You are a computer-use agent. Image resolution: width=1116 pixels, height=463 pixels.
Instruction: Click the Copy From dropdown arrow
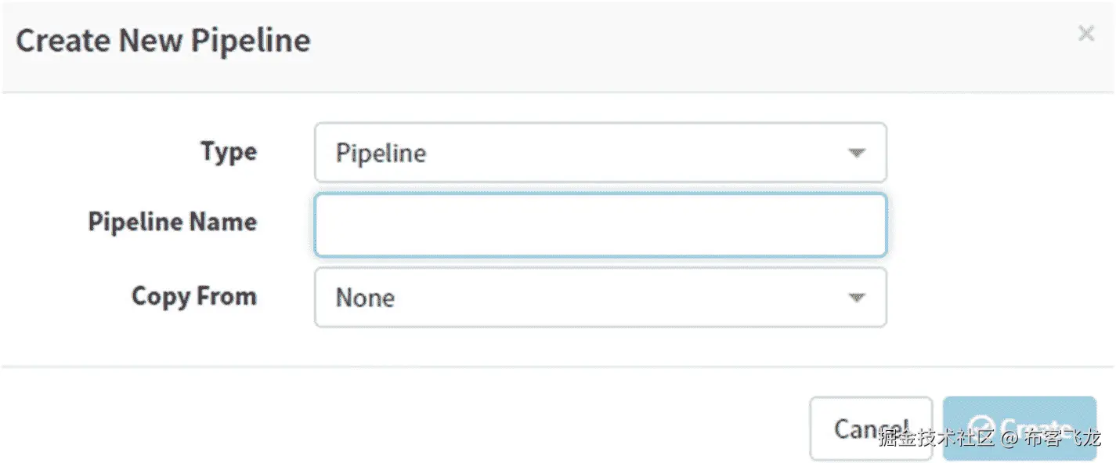click(857, 298)
